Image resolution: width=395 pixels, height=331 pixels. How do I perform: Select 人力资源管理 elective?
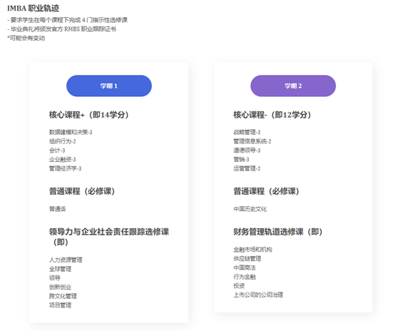pos(66,260)
